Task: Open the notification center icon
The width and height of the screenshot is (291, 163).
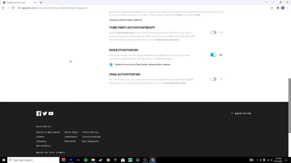Action: 286,160
